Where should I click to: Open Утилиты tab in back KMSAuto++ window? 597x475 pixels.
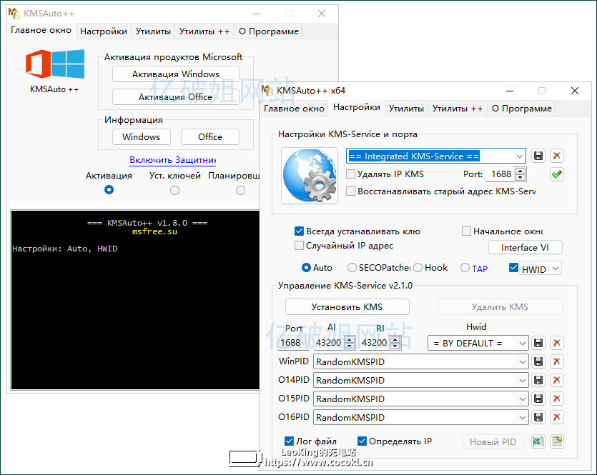pyautogui.click(x=153, y=31)
